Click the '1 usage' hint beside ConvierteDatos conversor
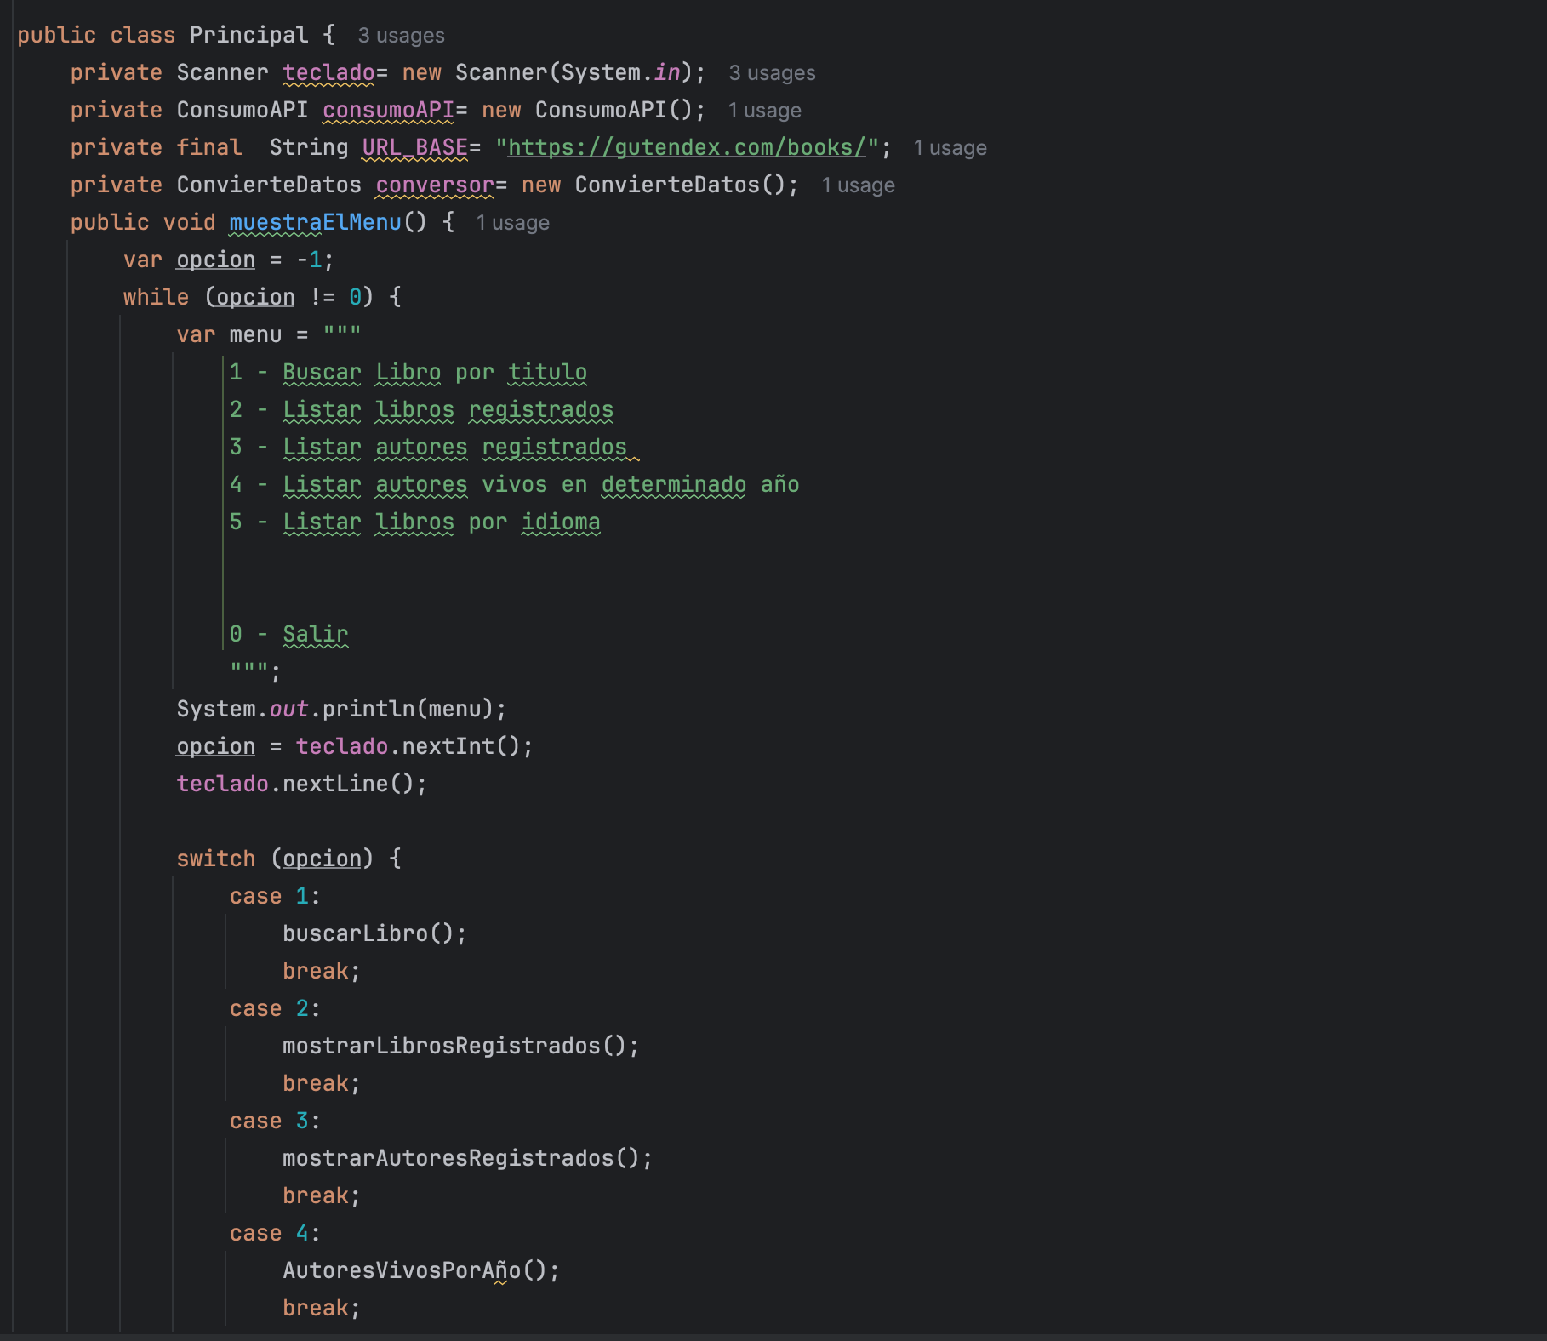The image size is (1547, 1341). coord(858,185)
